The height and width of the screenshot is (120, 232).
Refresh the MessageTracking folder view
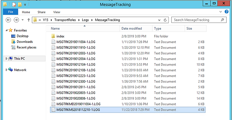click(x=165, y=20)
